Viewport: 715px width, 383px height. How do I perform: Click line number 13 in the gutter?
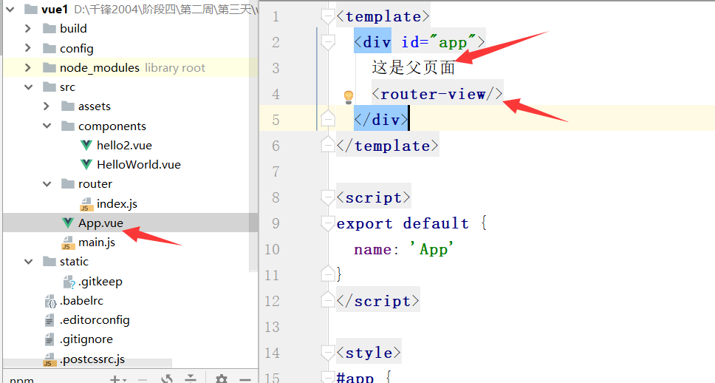click(x=272, y=327)
